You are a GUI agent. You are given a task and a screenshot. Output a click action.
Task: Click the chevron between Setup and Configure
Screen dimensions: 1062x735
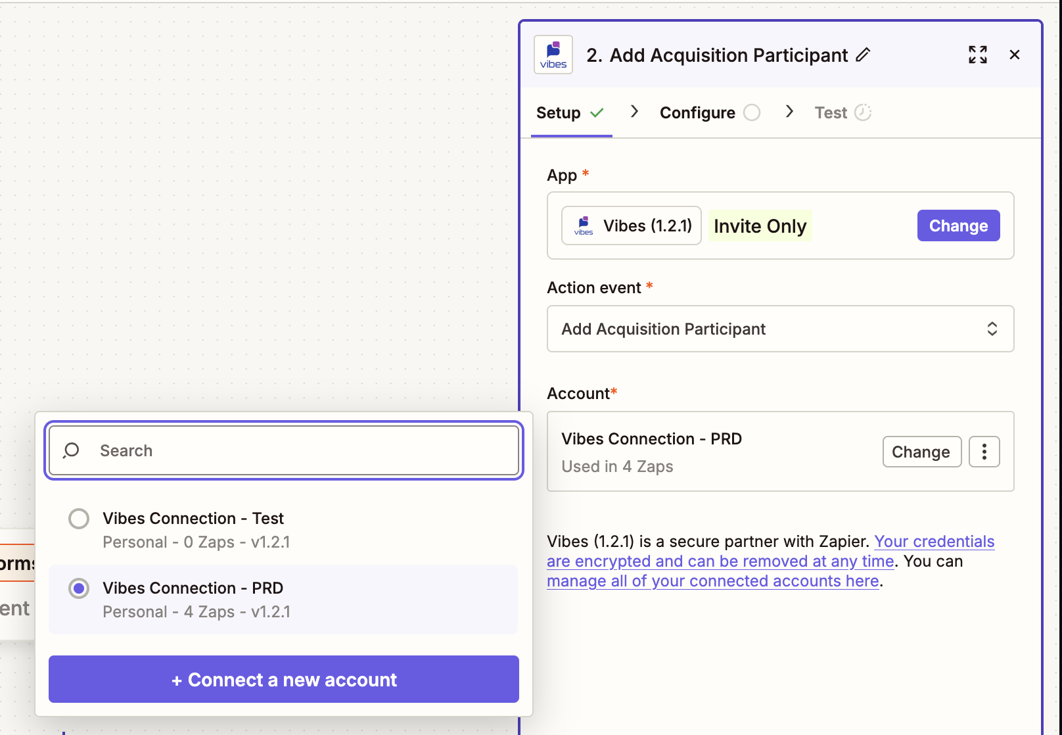634,112
